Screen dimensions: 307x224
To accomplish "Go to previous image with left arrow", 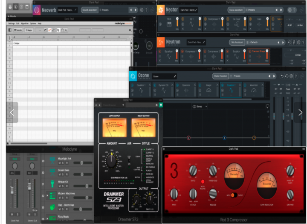I will [x=12, y=113].
